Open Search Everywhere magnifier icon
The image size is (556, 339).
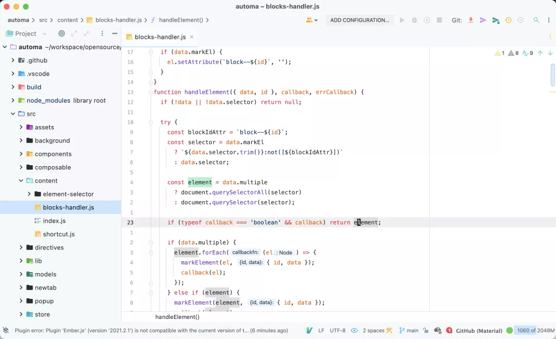(536, 20)
